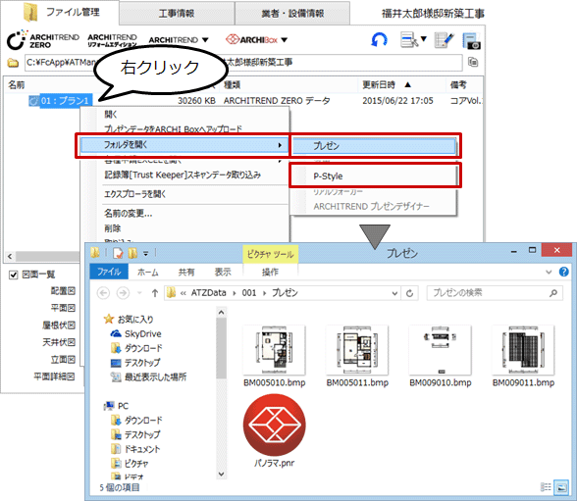Choose 名前の変更... menu item

coord(128,213)
